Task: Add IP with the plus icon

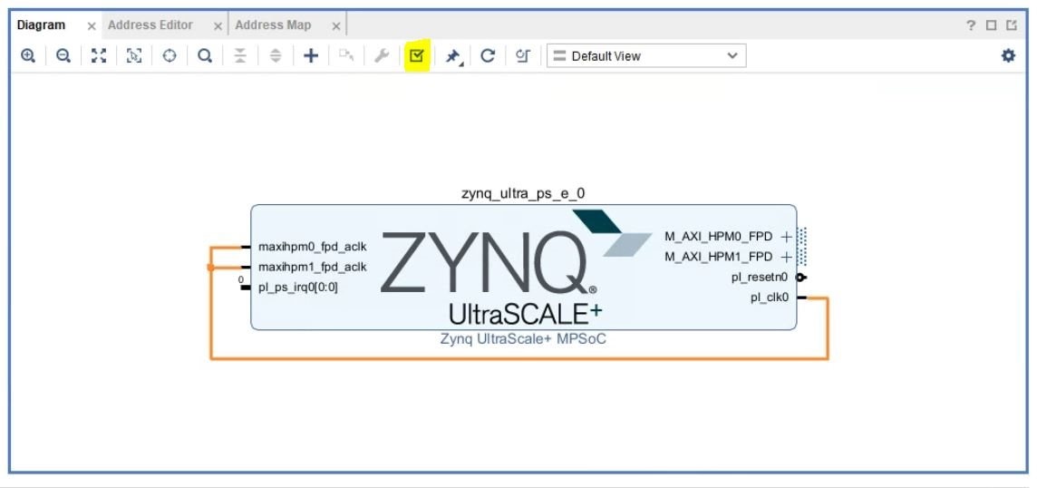Action: tap(311, 56)
